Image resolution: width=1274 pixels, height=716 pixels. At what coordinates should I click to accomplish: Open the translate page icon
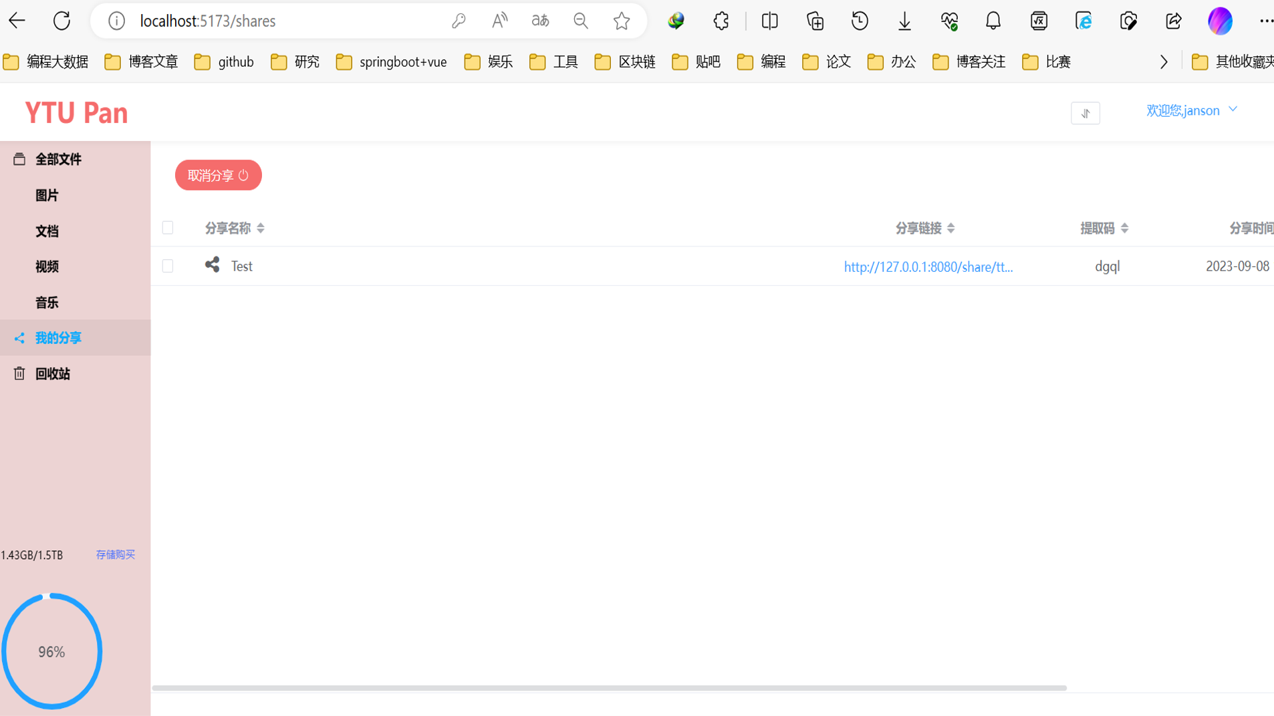tap(540, 21)
